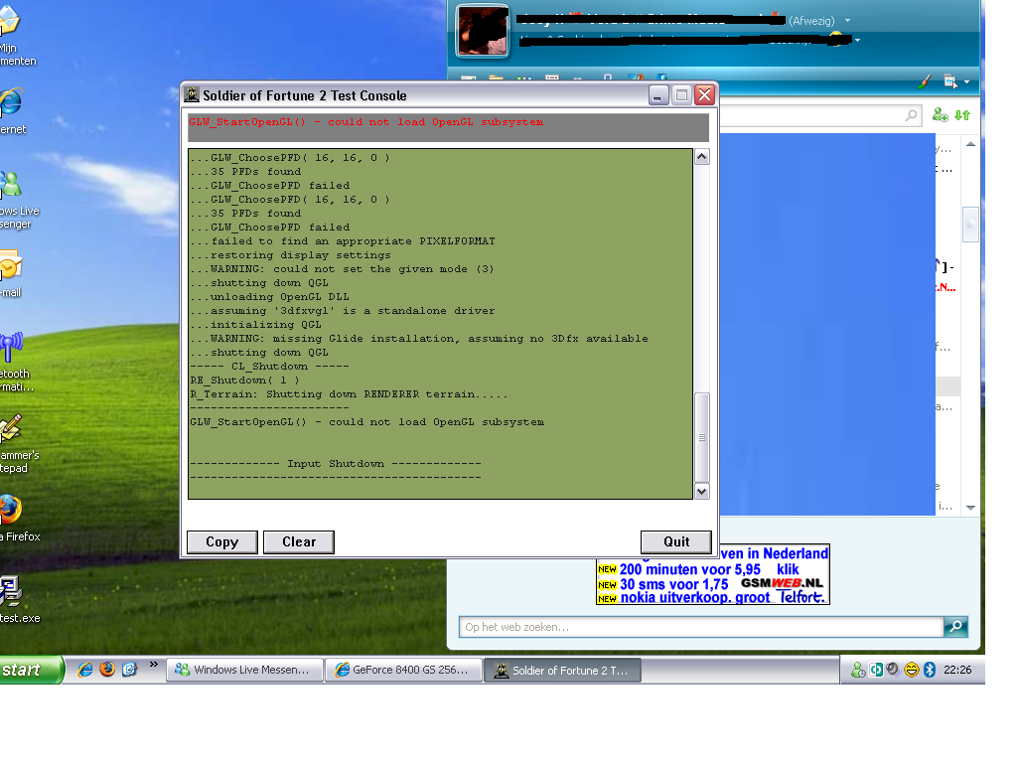1017x763 pixels.
Task: Click the grey round tray icon
Action: [893, 671]
